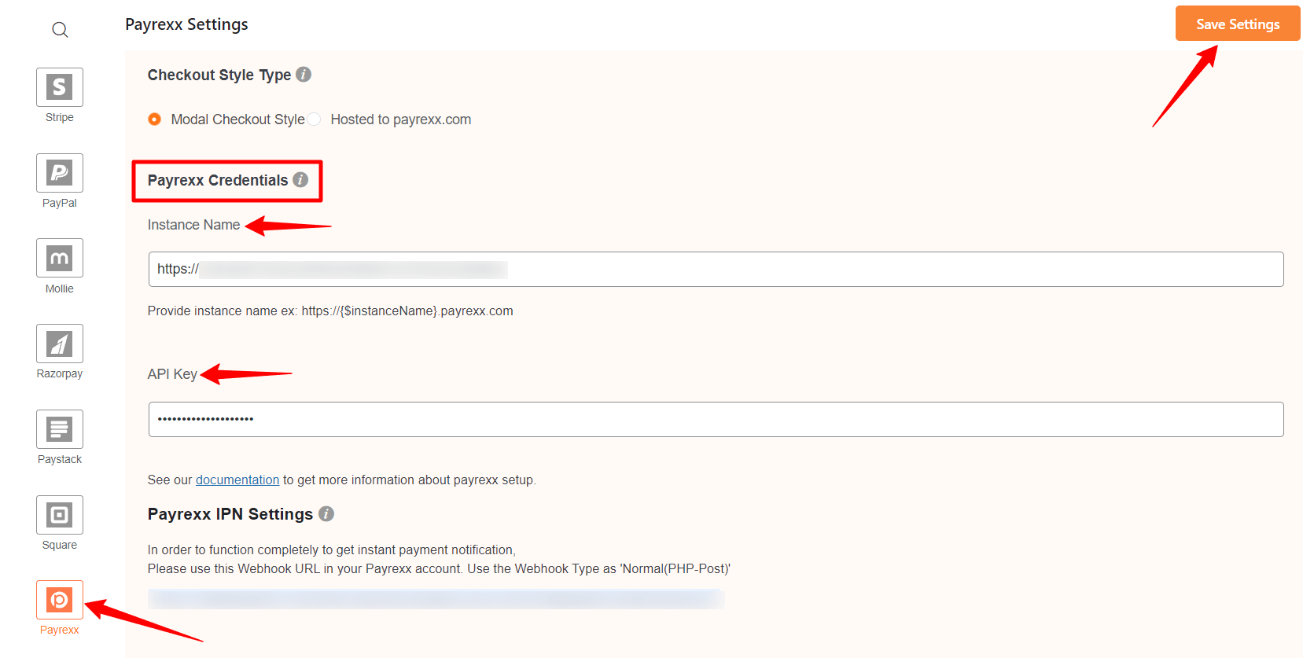Choose Modal Checkout Style radio option
This screenshot has width=1303, height=658.
click(155, 119)
